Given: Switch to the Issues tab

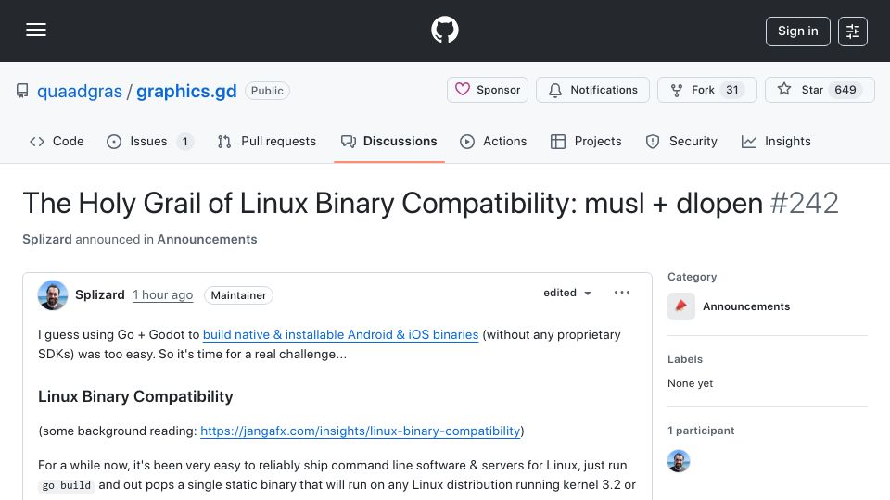Looking at the screenshot, I should 150,141.
